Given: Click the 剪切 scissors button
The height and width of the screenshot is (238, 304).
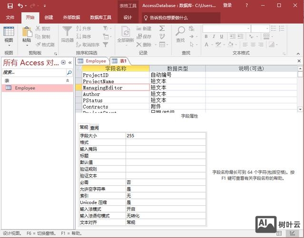Looking at the screenshot, I should (x=43, y=29).
